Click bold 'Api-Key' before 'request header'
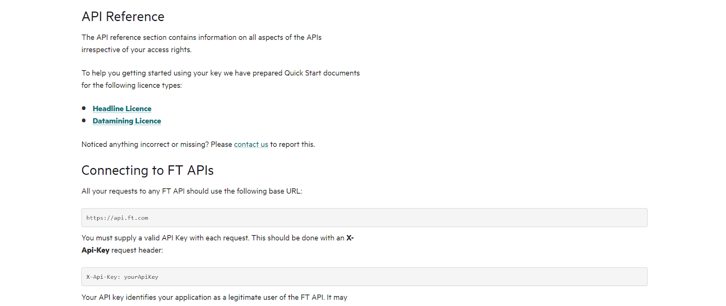726x306 pixels. coord(95,250)
